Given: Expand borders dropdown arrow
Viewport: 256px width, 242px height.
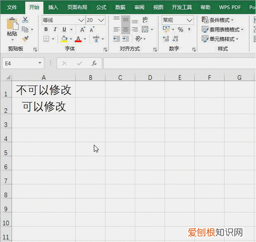Looking at the screenshot, I should coord(53,39).
